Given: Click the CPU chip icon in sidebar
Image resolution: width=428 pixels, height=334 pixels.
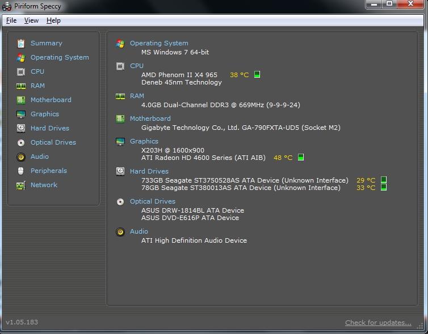Looking at the screenshot, I should 21,71.
